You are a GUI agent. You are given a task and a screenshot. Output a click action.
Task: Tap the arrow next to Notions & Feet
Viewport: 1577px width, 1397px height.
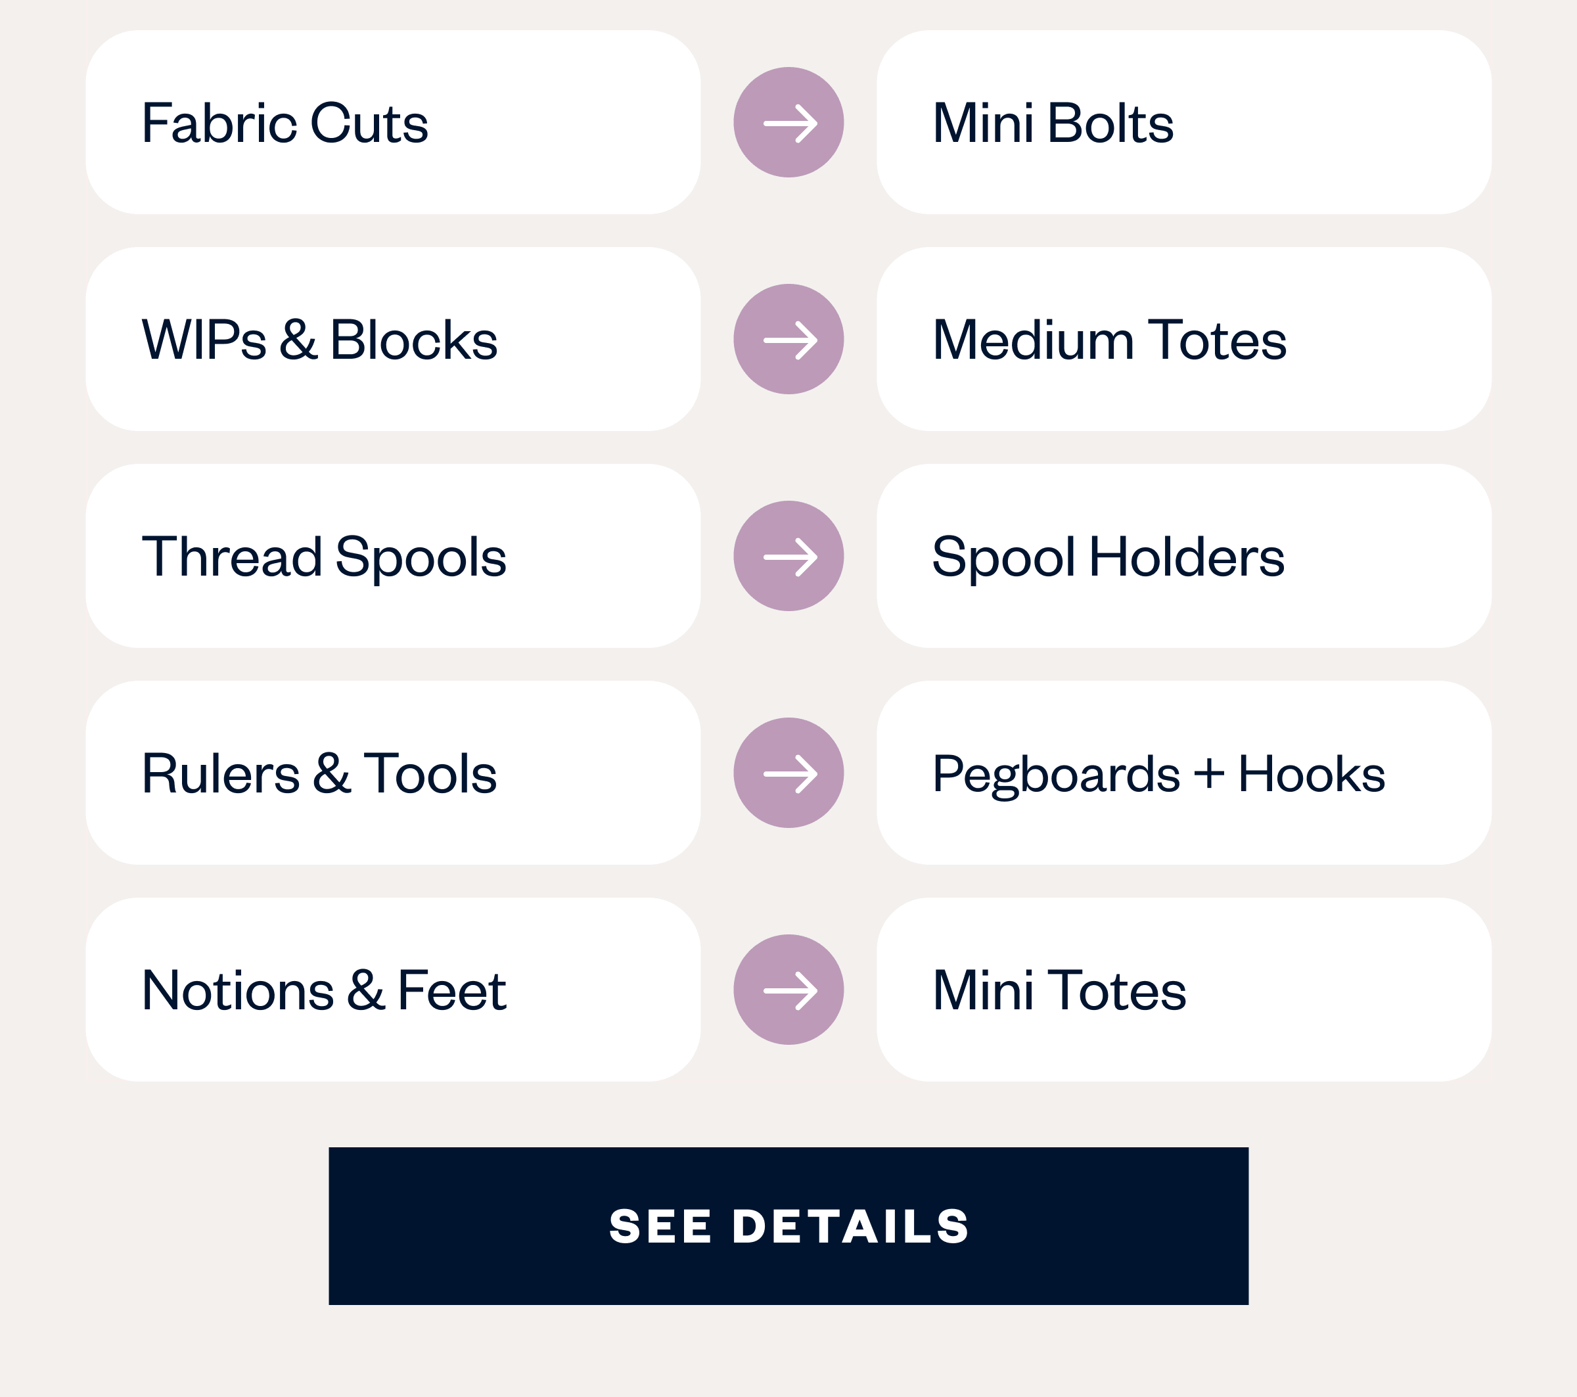click(788, 990)
